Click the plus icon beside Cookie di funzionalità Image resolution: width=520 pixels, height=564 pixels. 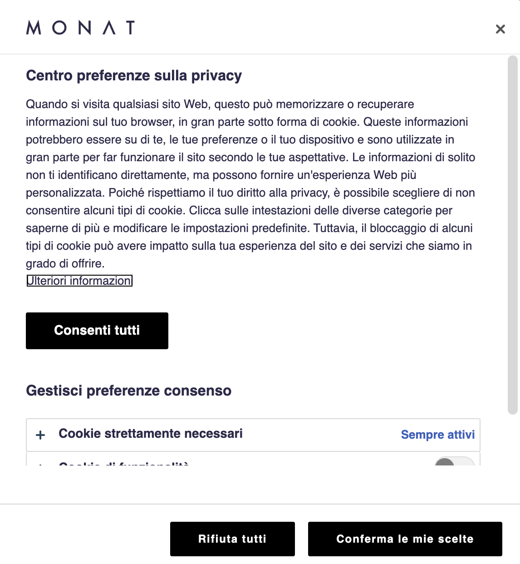click(x=40, y=464)
